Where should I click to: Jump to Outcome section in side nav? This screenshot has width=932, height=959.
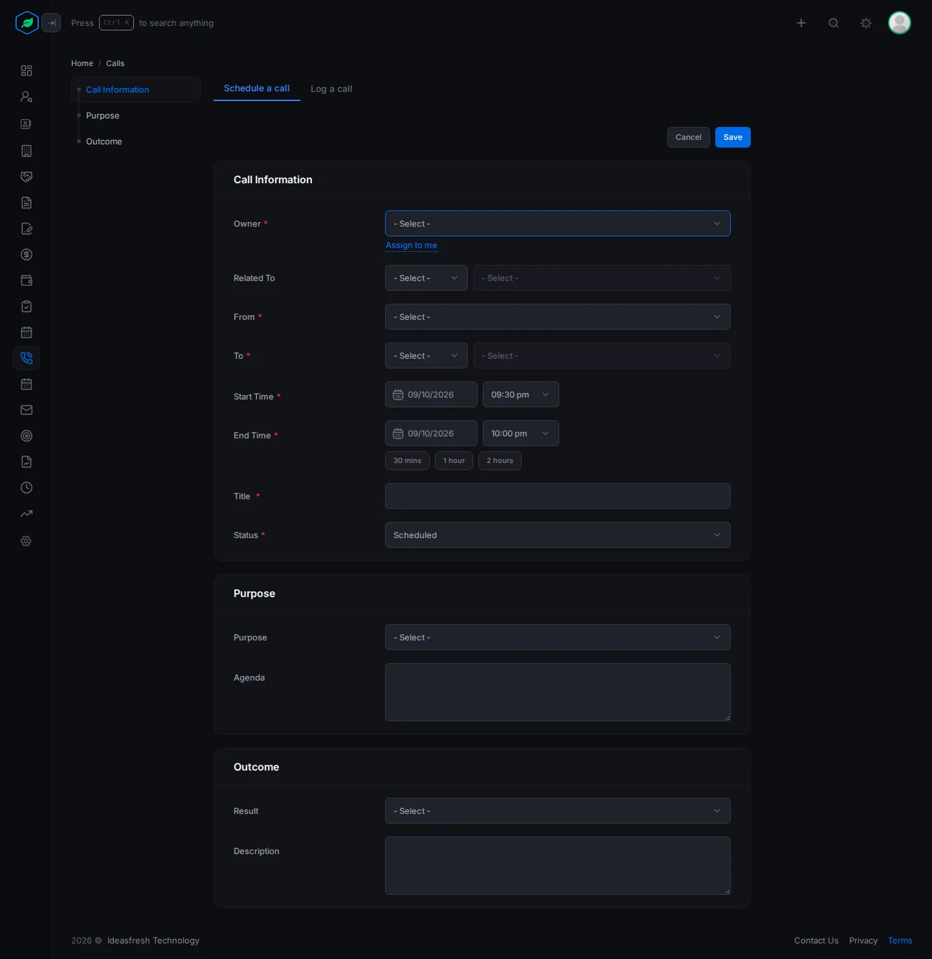point(104,141)
